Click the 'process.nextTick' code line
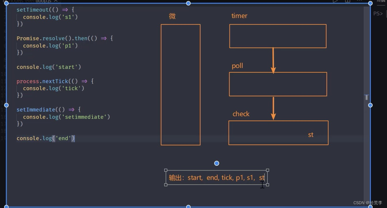The image size is (387, 208). pyautogui.click(x=55, y=81)
